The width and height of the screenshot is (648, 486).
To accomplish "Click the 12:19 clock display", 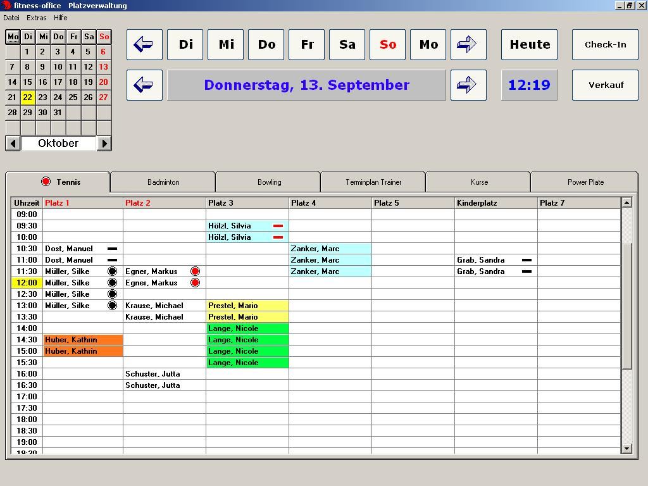I will tap(530, 85).
